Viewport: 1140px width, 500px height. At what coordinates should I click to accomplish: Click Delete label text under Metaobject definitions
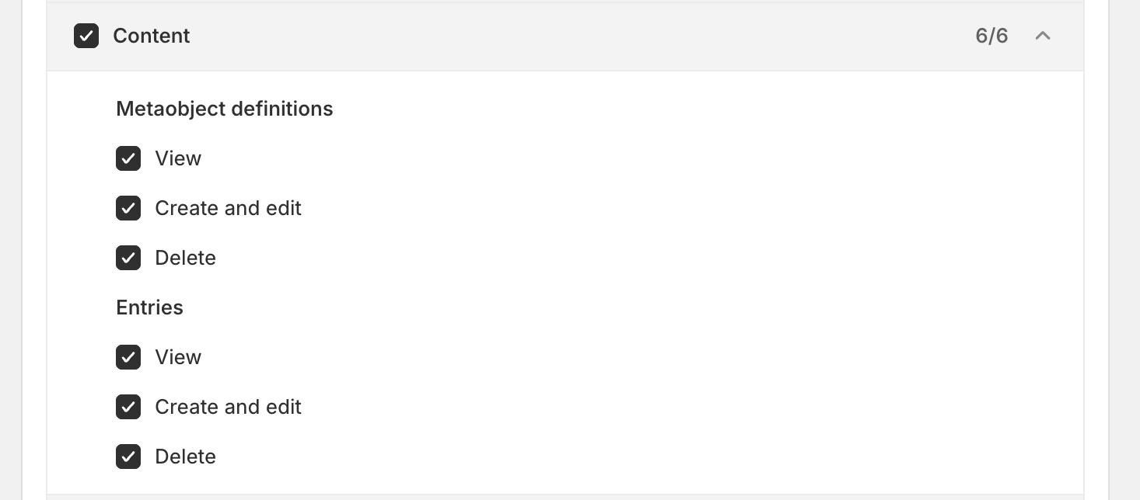tap(185, 258)
